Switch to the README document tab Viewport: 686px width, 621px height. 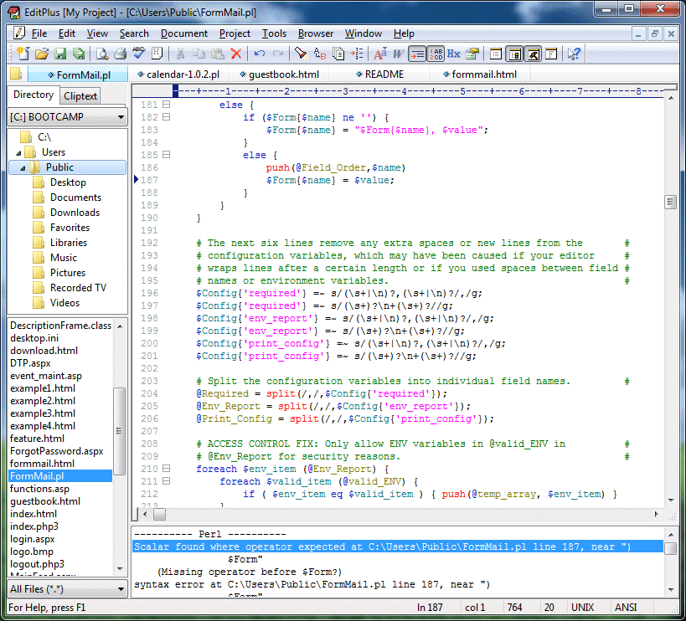379,74
